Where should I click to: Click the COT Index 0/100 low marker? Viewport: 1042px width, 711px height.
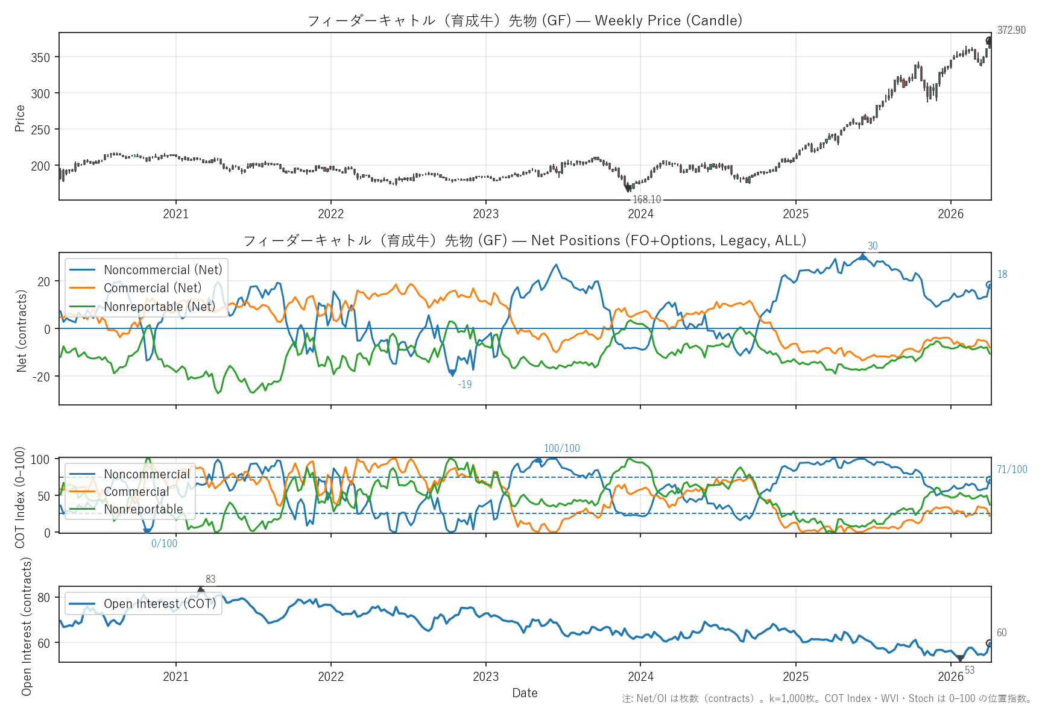click(x=147, y=531)
